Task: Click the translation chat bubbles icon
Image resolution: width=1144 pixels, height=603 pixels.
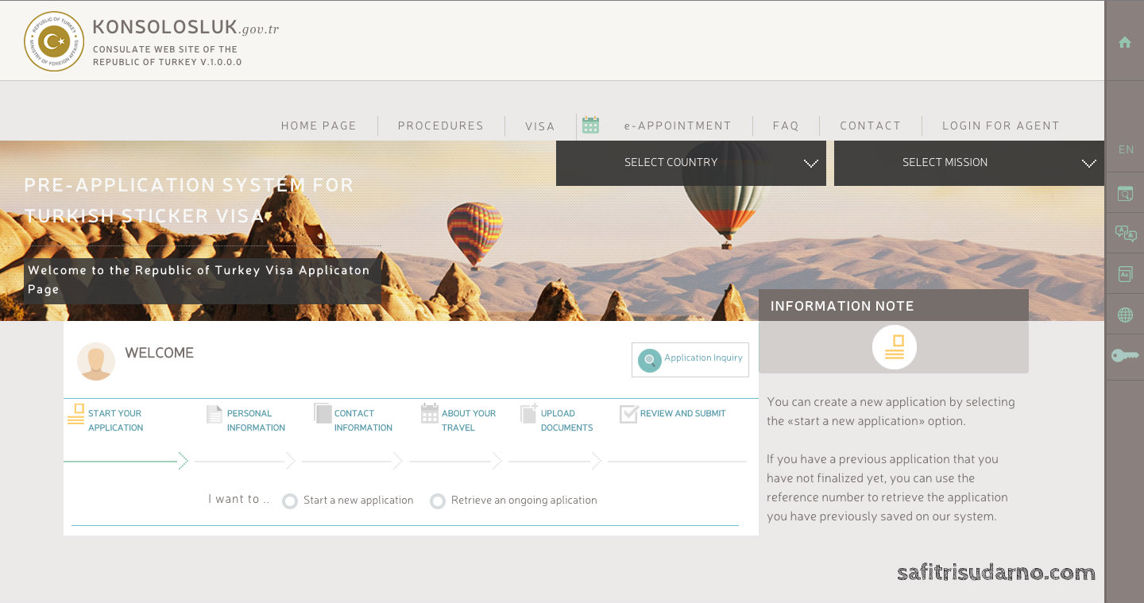Action: [x=1125, y=234]
